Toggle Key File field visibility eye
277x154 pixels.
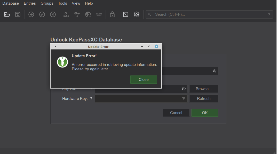pos(184,89)
